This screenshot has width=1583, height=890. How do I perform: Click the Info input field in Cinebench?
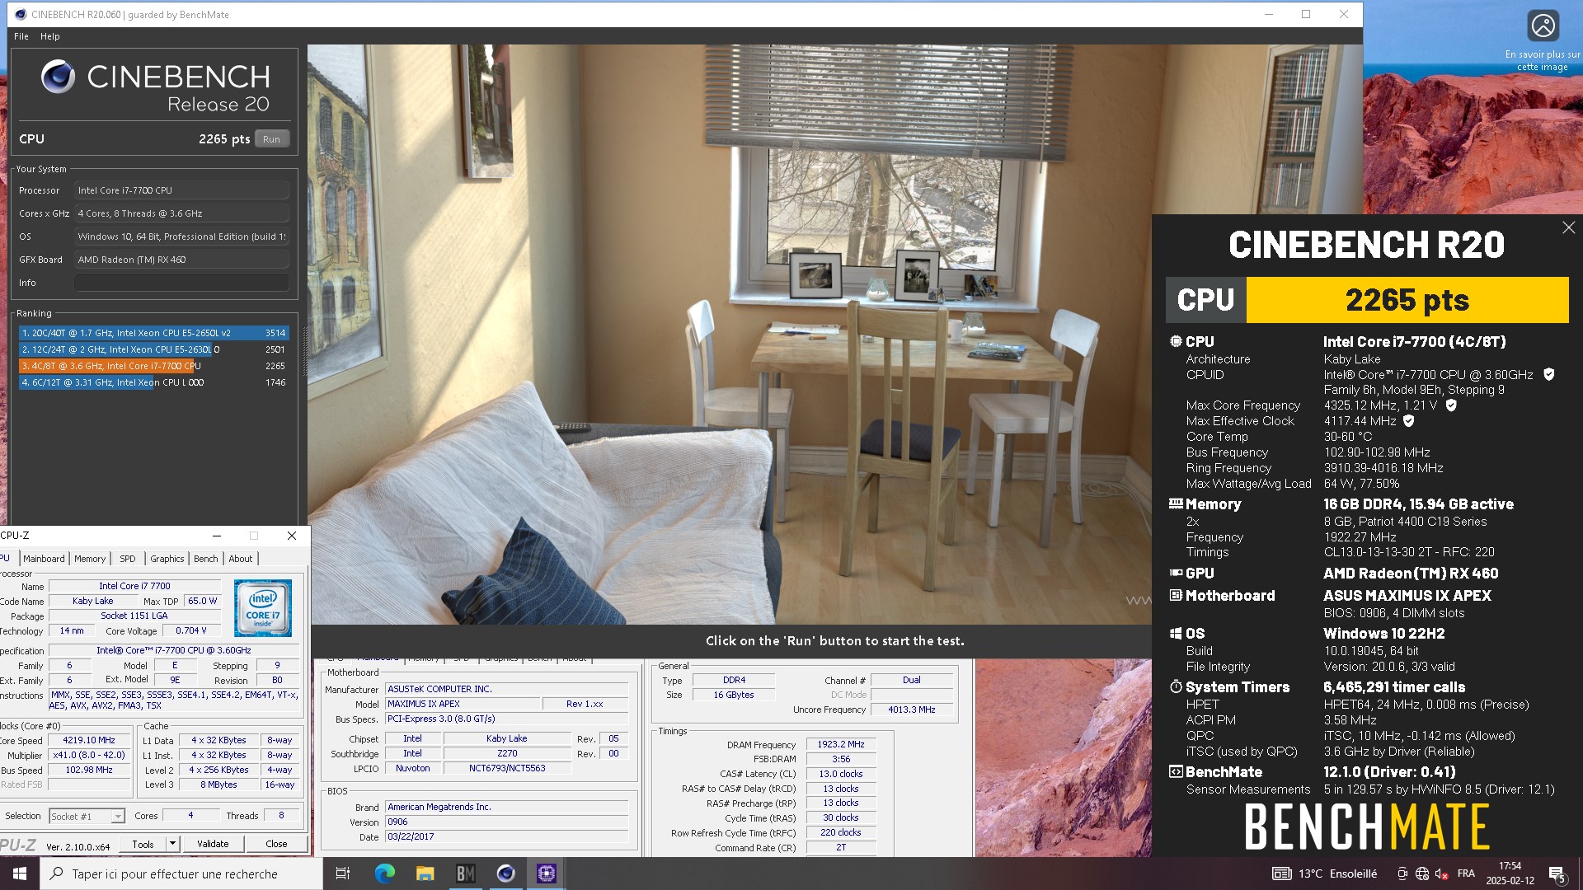click(181, 283)
